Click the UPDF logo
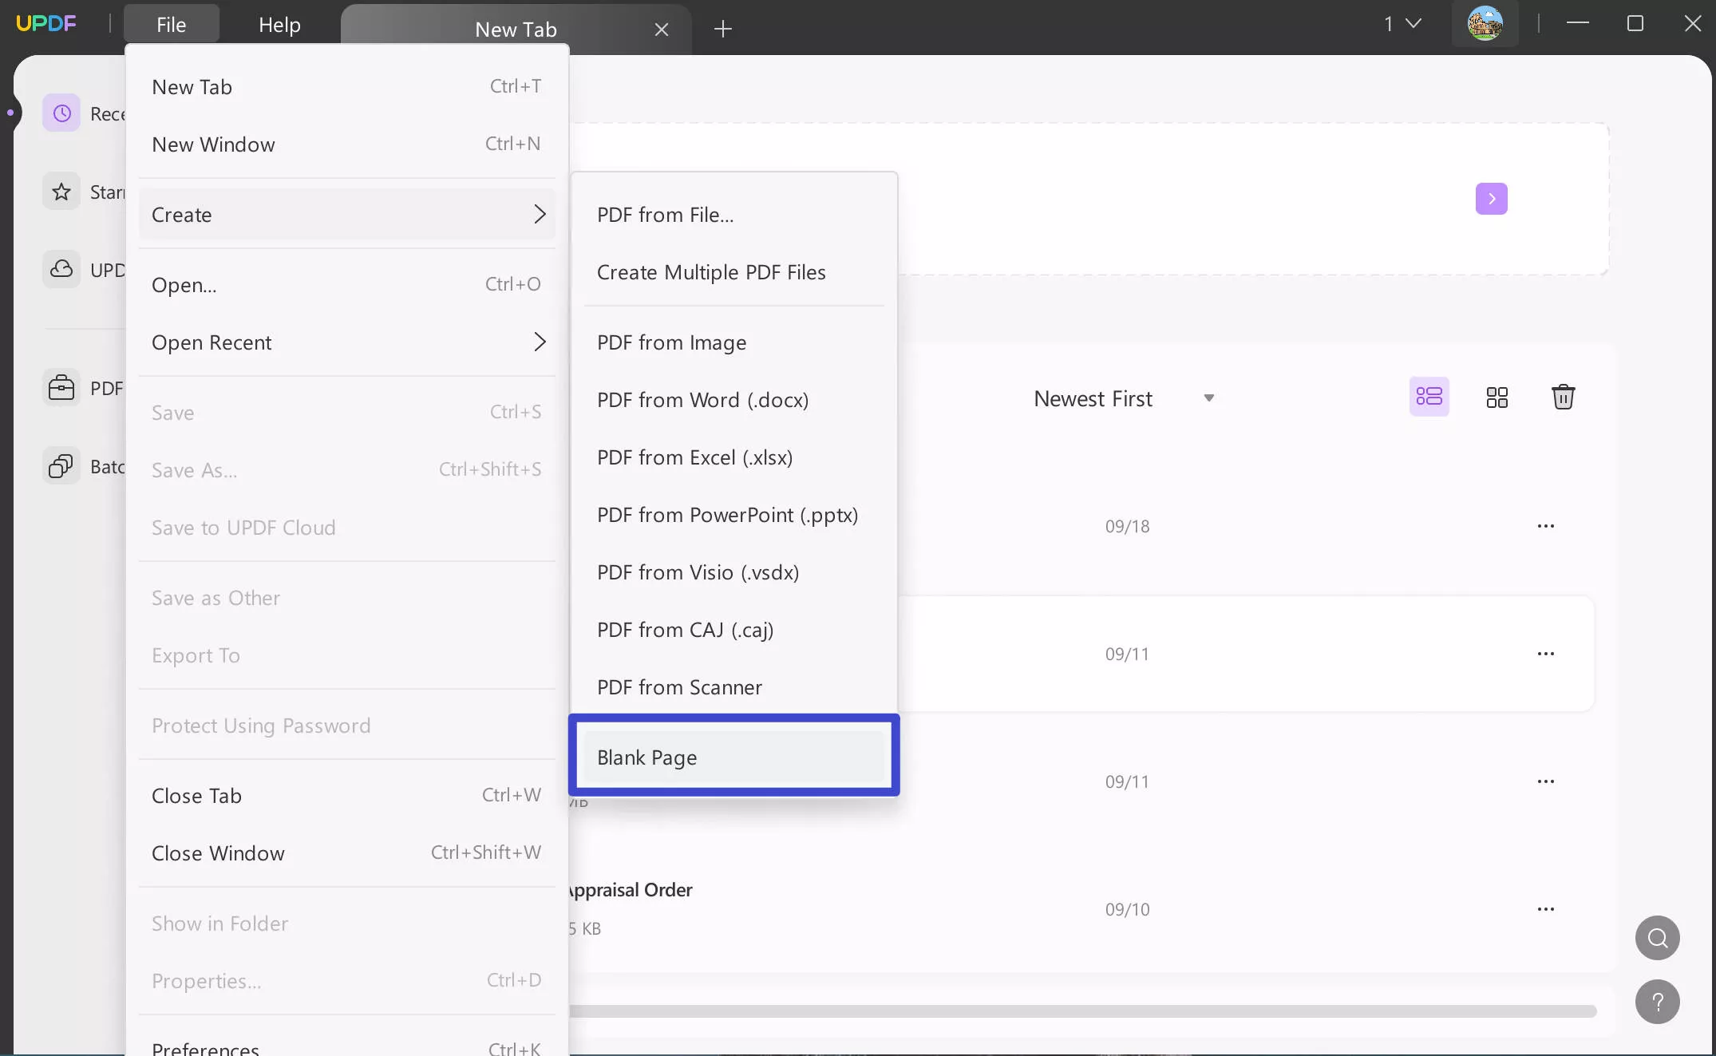The width and height of the screenshot is (1716, 1056). 46,23
